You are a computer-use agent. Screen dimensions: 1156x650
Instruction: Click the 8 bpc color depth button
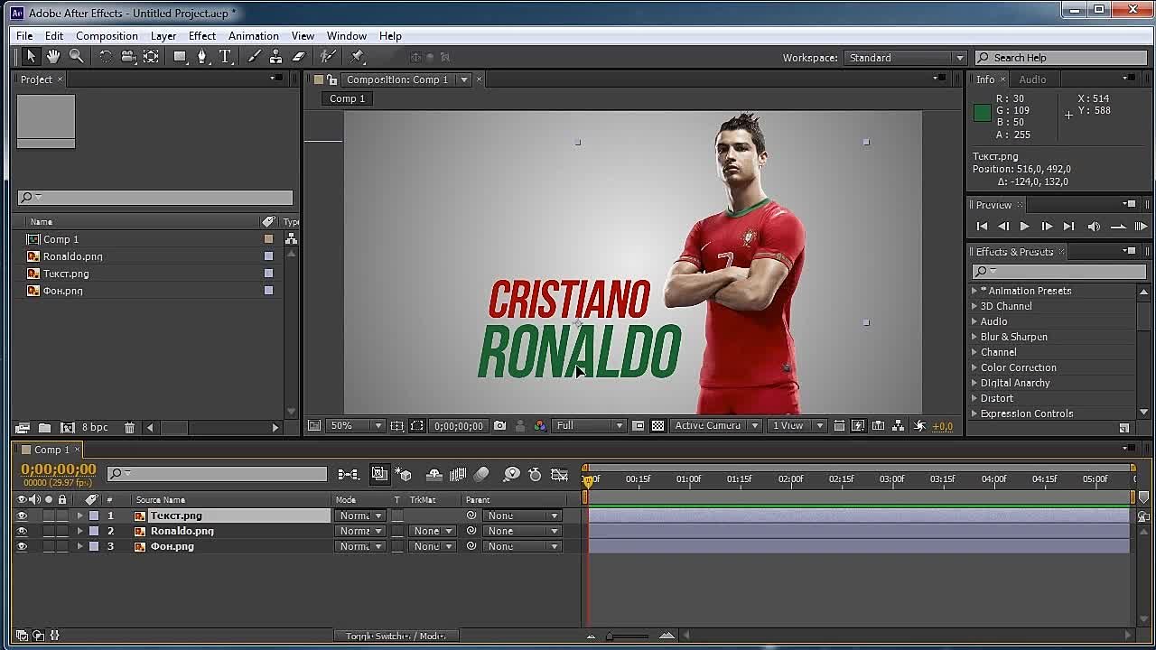(95, 427)
